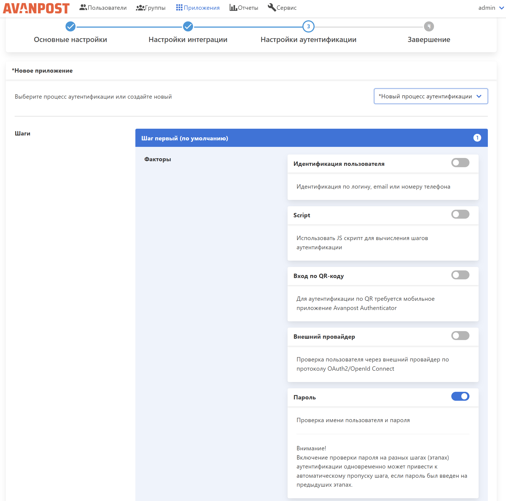Screen dimensions: 506x501
Task: Click text Идентификация по логину, email или номеру телефона
Action: (x=373, y=186)
